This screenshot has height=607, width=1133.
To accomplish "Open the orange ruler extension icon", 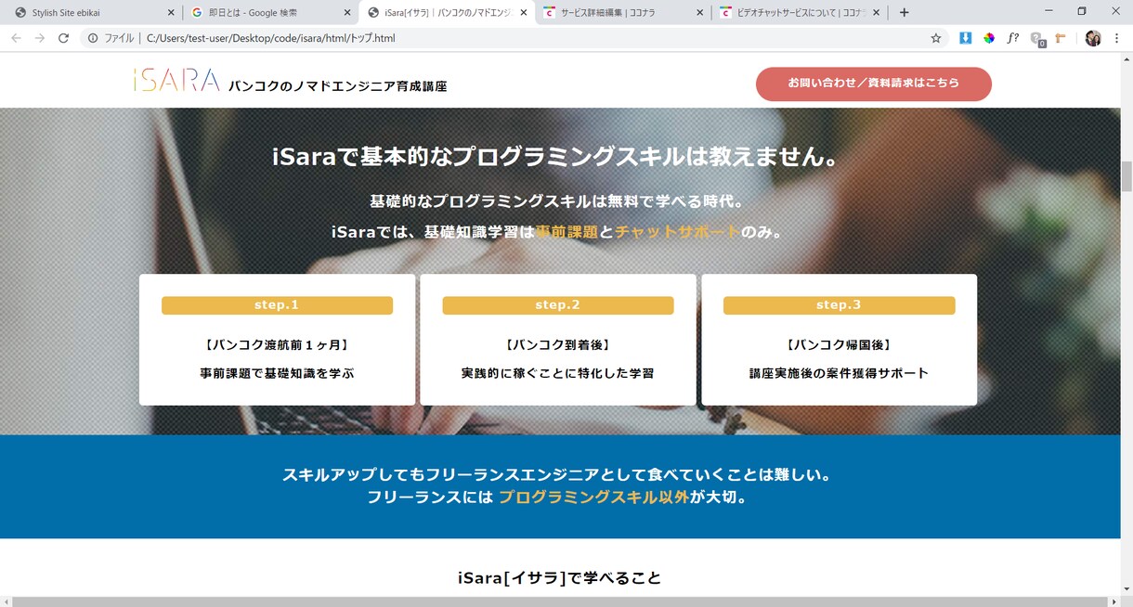I will click(x=1060, y=38).
